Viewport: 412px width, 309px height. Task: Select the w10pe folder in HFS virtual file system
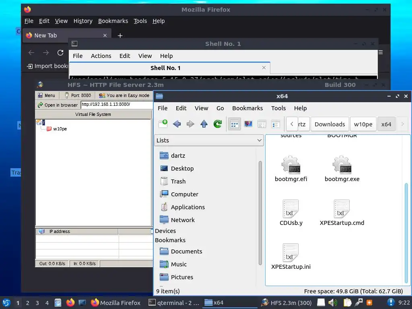tap(57, 129)
